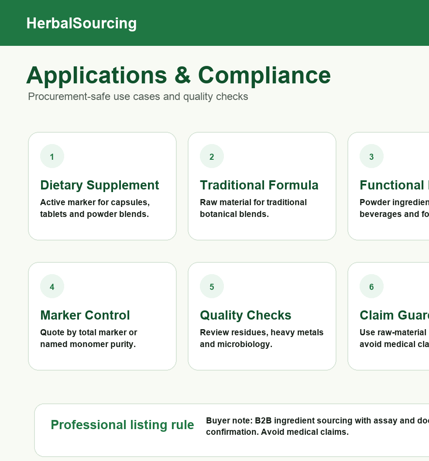Click the subtitle 'Procurement-safe use cases and quality checks'
429x461 pixels.
pyautogui.click(x=138, y=96)
